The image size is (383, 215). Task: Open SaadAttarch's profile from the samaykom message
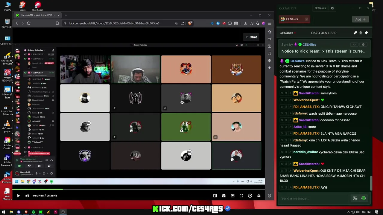(x=309, y=93)
